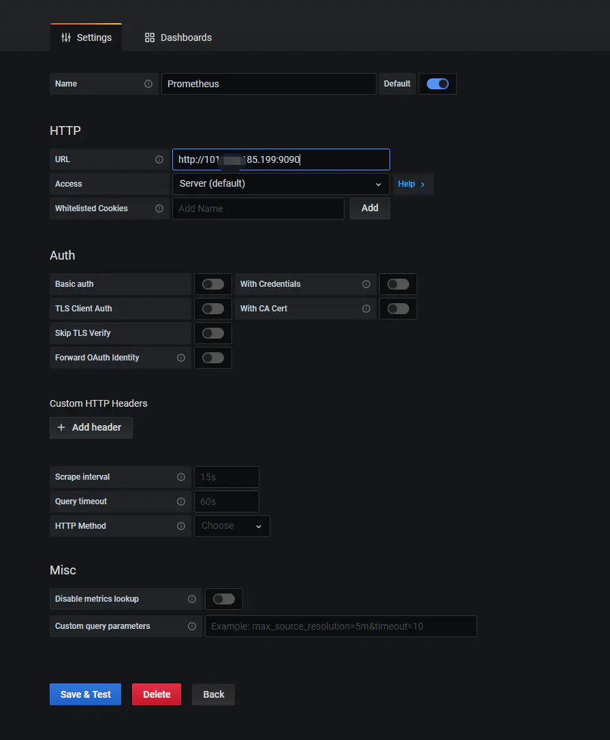Turn off the Default data source toggle
This screenshot has height=740, width=610.
438,84
